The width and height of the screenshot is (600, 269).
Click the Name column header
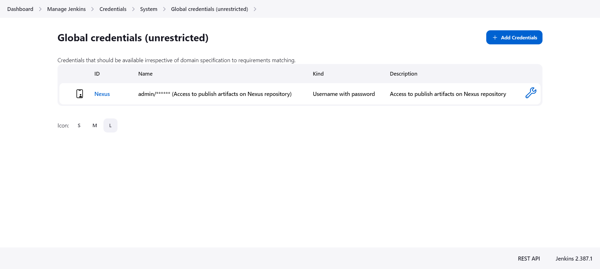[x=145, y=74]
